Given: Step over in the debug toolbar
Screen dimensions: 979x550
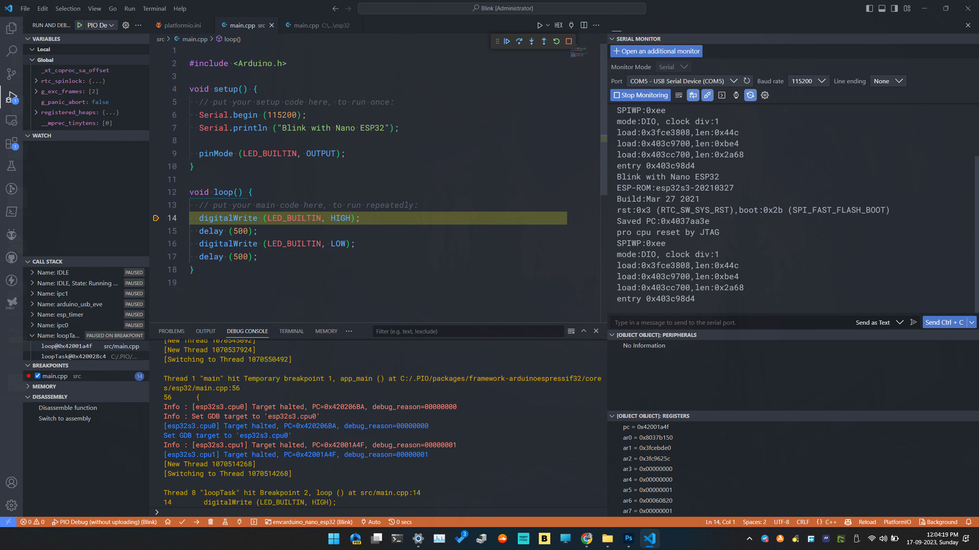Looking at the screenshot, I should coord(519,41).
